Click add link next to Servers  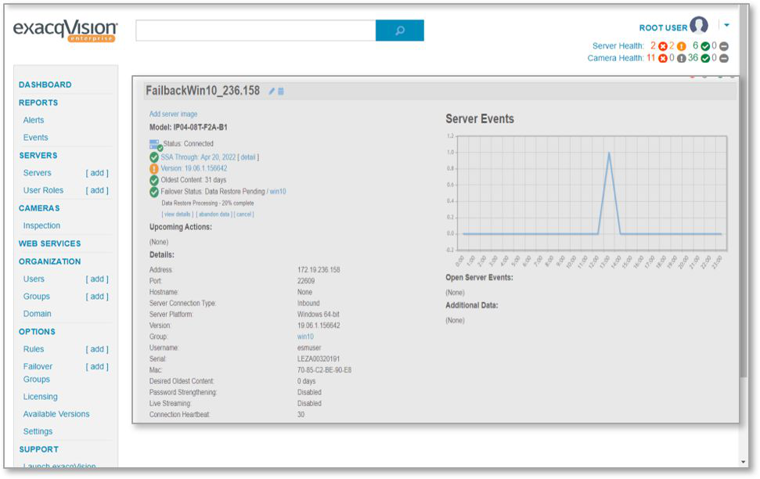coord(97,173)
